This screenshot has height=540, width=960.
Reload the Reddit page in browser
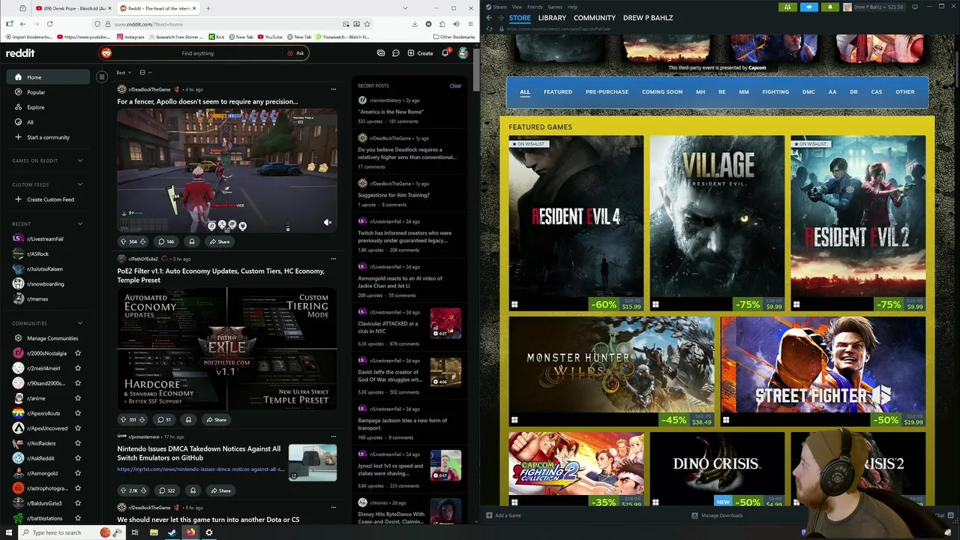(x=49, y=24)
